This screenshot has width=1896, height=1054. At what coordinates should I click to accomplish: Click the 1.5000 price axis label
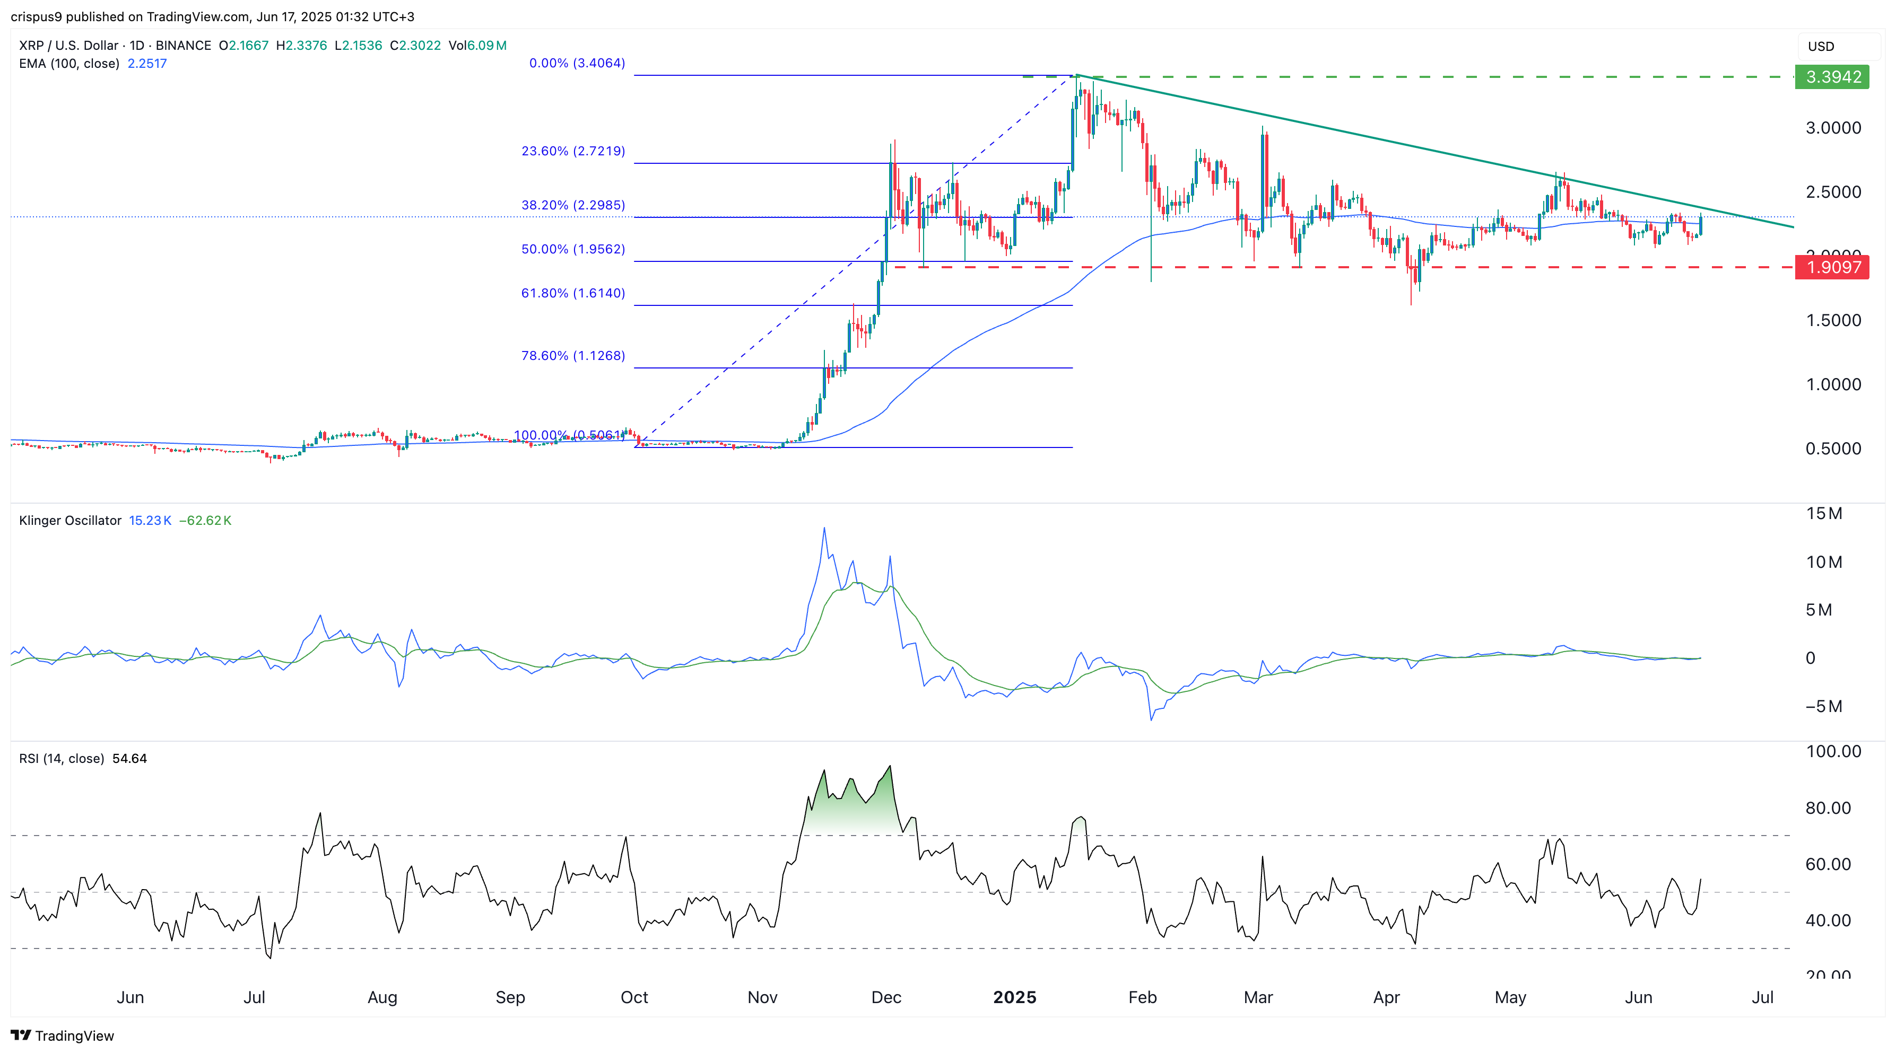pyautogui.click(x=1833, y=320)
